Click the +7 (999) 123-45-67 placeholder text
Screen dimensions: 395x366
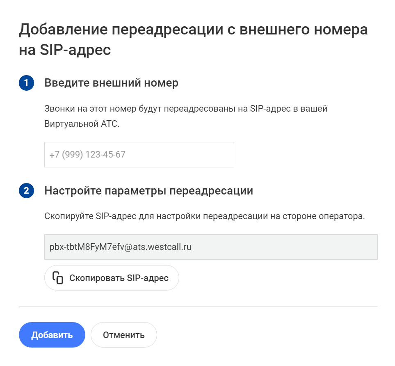(87, 155)
